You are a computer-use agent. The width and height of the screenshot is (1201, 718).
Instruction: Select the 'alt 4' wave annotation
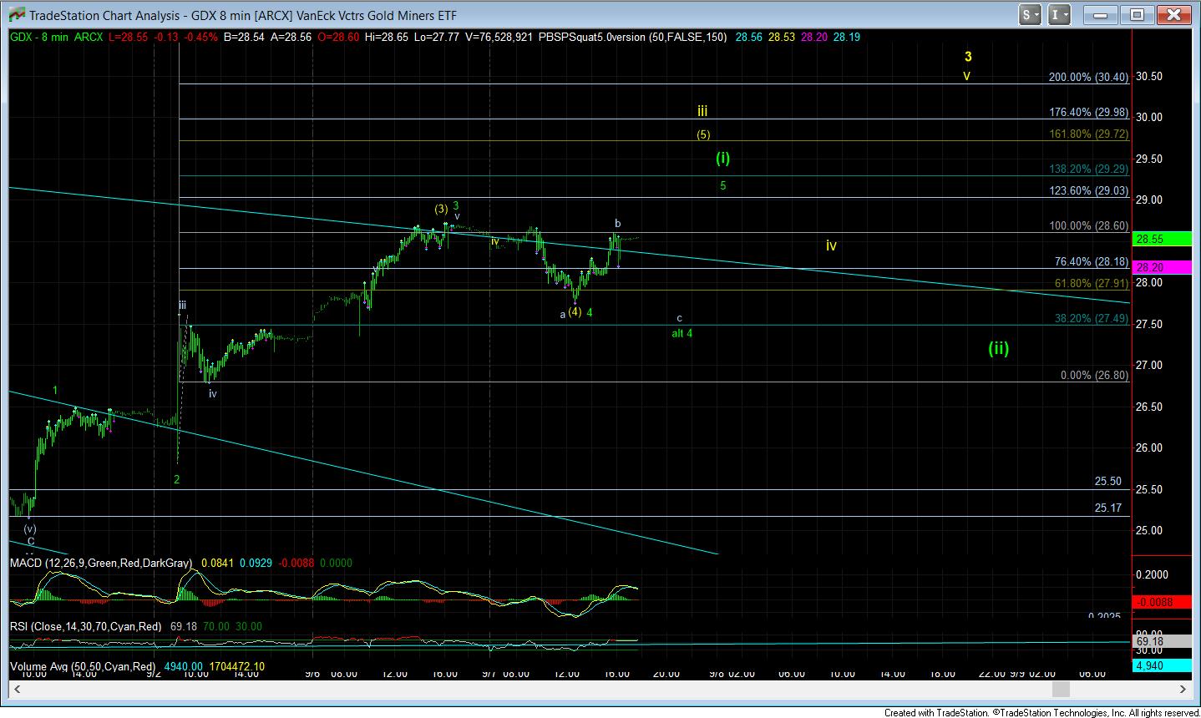pos(682,333)
